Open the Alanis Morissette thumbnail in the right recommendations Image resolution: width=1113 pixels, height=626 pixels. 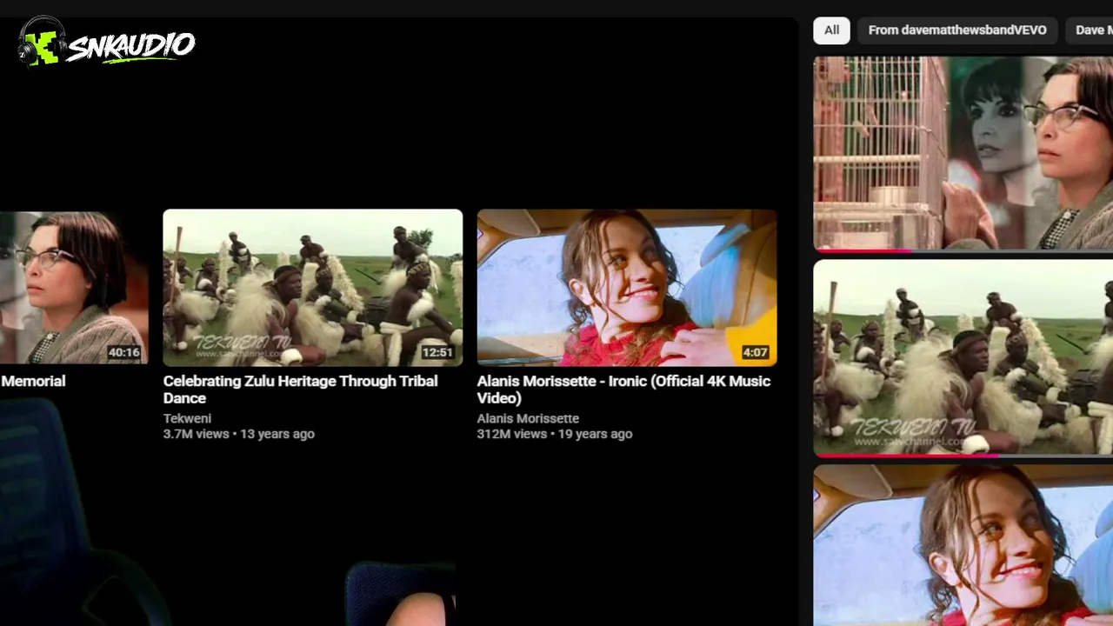tap(963, 545)
